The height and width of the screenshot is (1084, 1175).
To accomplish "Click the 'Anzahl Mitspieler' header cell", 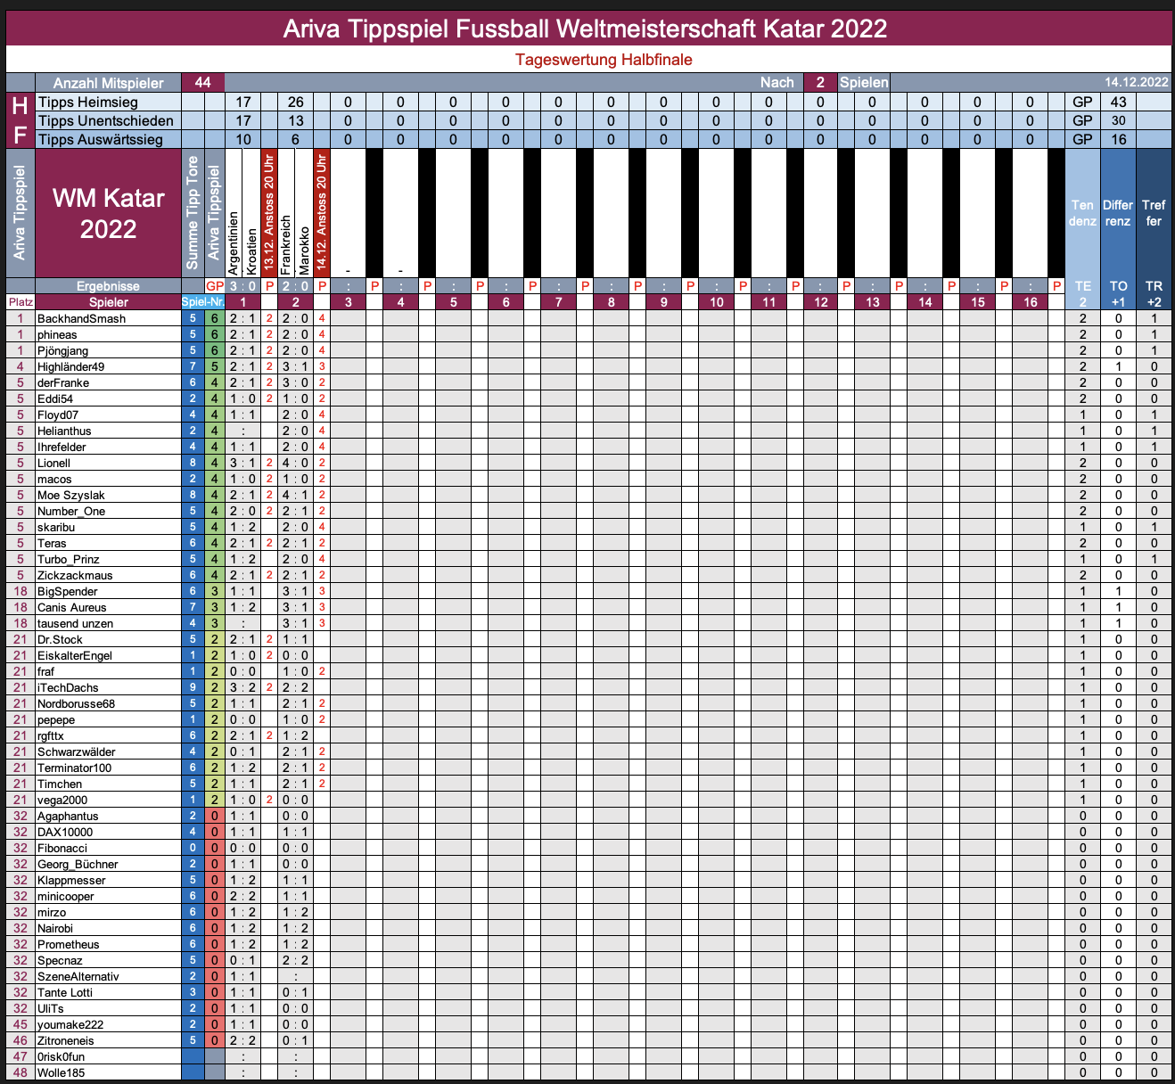I will (108, 83).
